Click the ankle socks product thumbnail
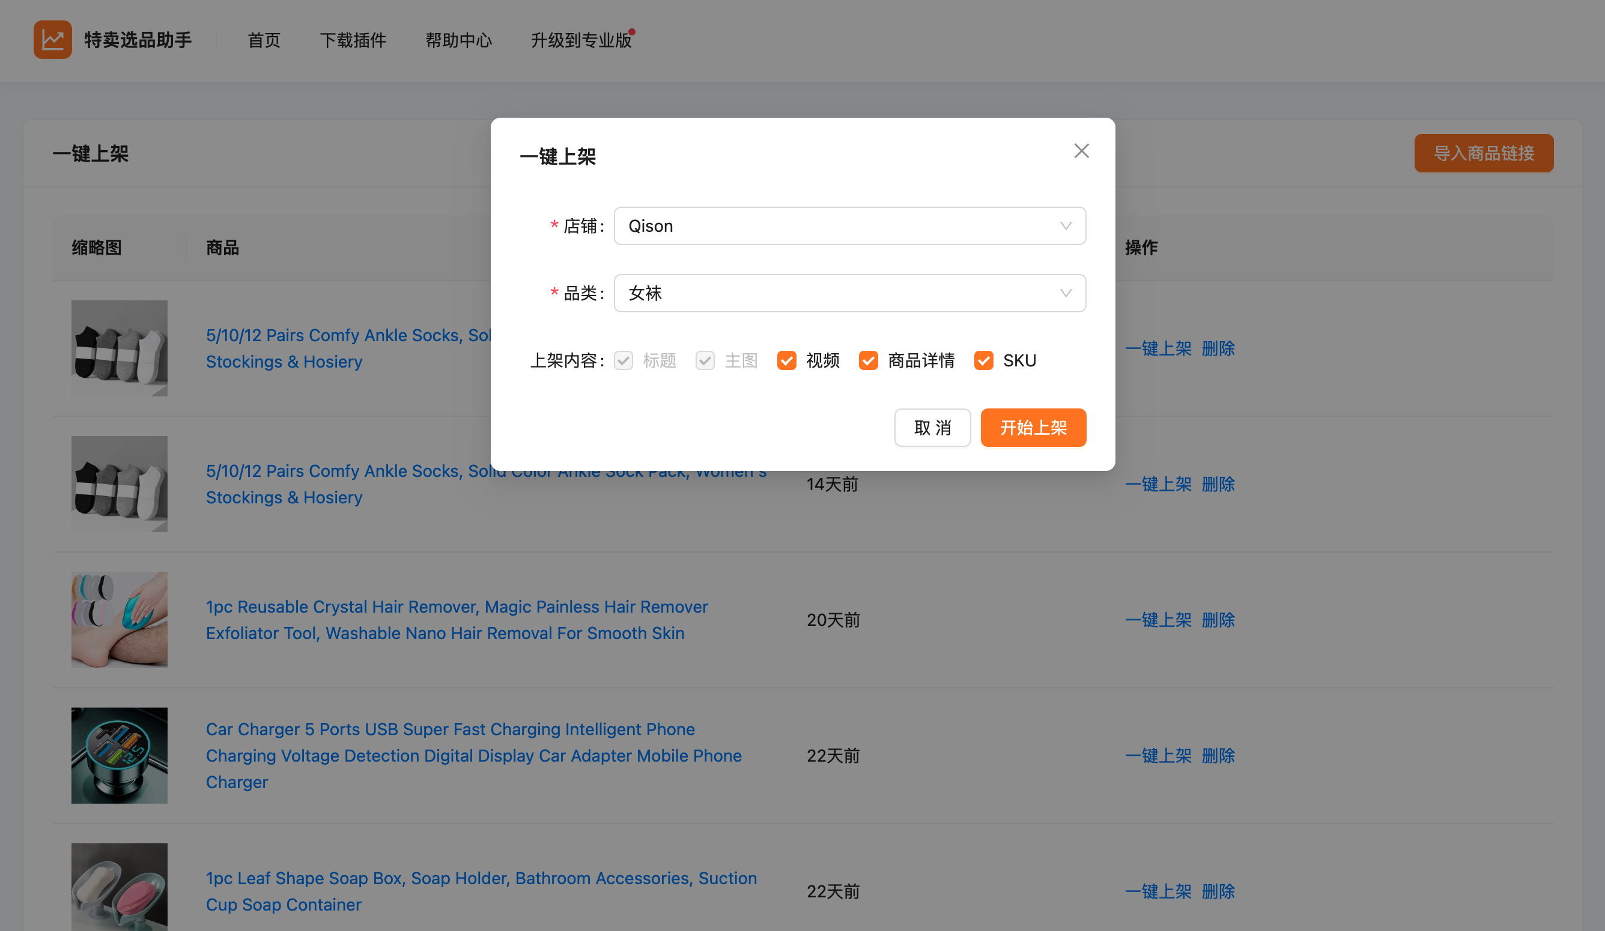 tap(119, 348)
